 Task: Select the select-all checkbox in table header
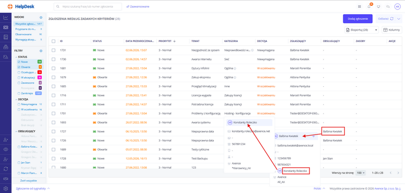(x=53, y=41)
